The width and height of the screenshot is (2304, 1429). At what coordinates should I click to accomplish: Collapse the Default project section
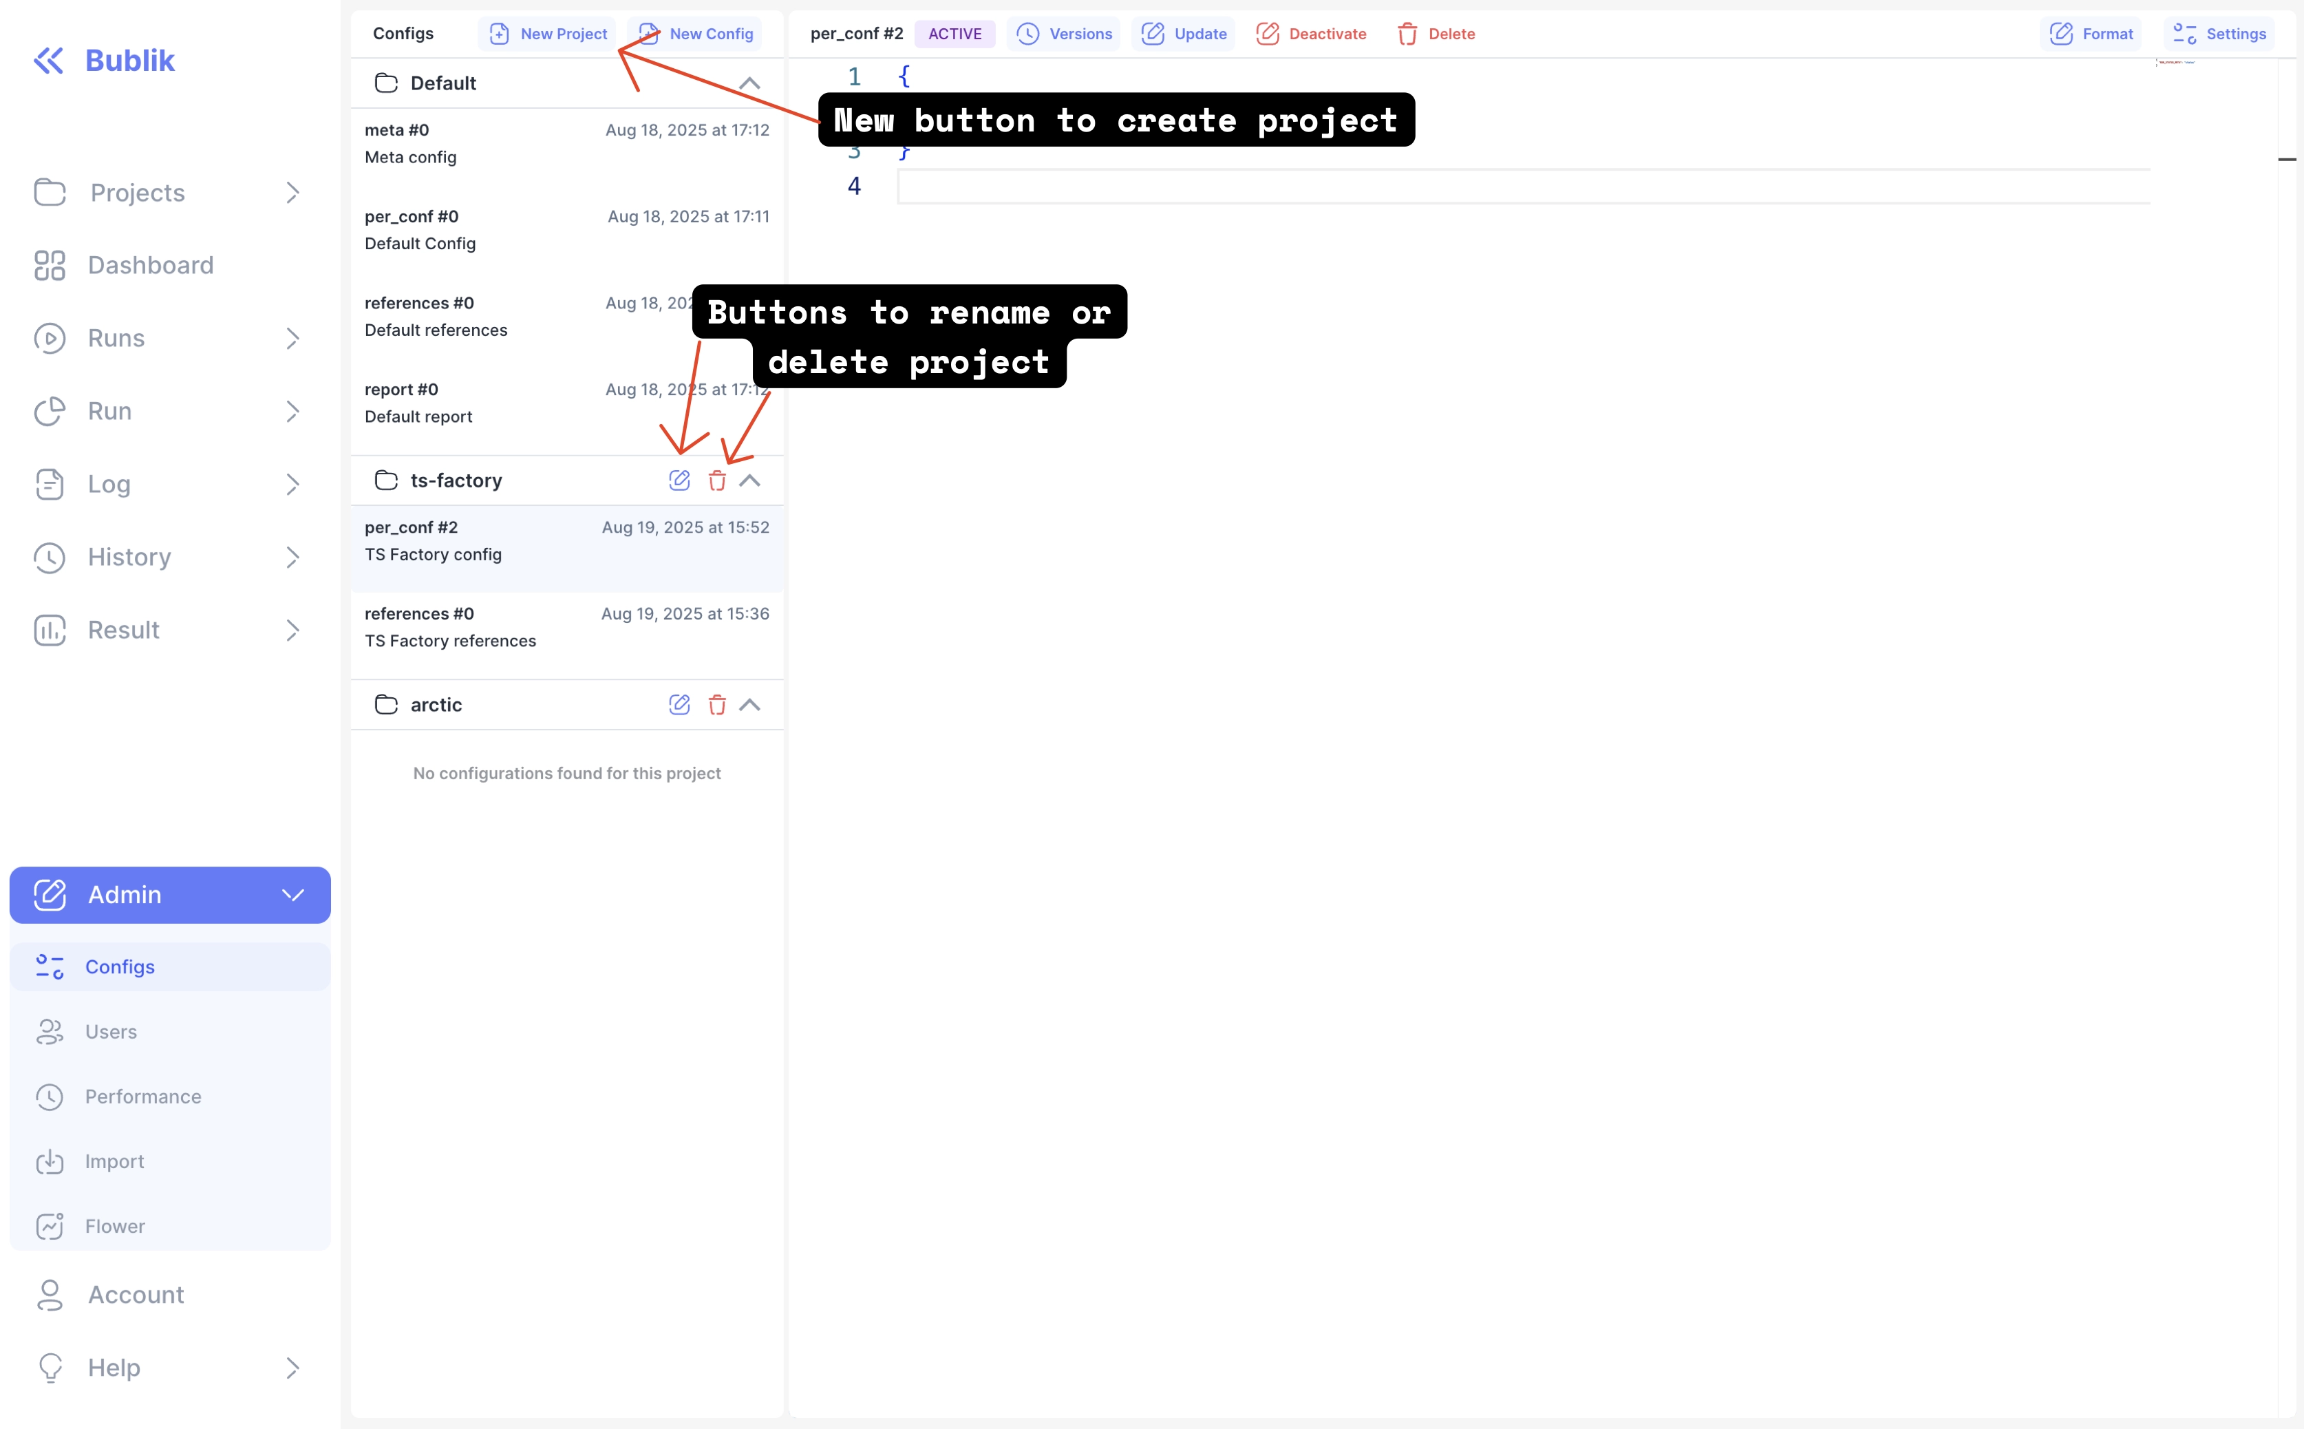[x=750, y=83]
